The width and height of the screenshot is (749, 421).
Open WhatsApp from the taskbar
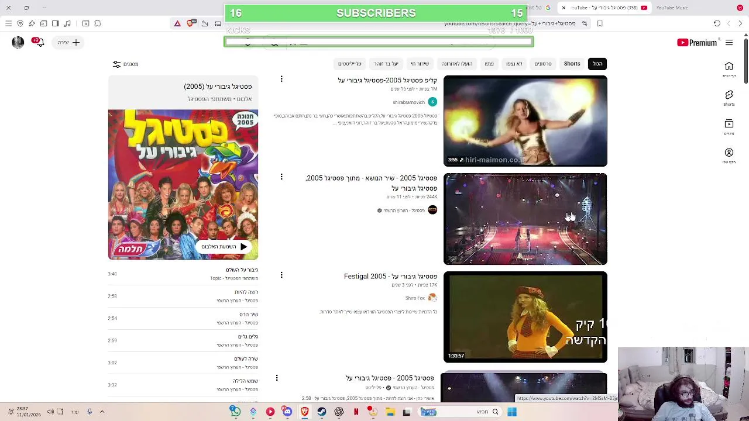pyautogui.click(x=235, y=411)
